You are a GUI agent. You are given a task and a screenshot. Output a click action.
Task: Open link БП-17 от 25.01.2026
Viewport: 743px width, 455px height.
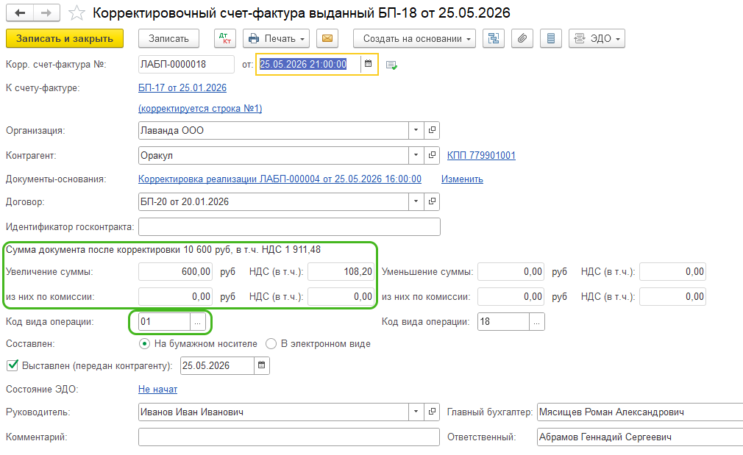(x=182, y=88)
